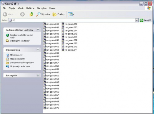This screenshot has width=154, height=114.
Task: Click Udostępnij ten folder link
Action: pos(20,41)
